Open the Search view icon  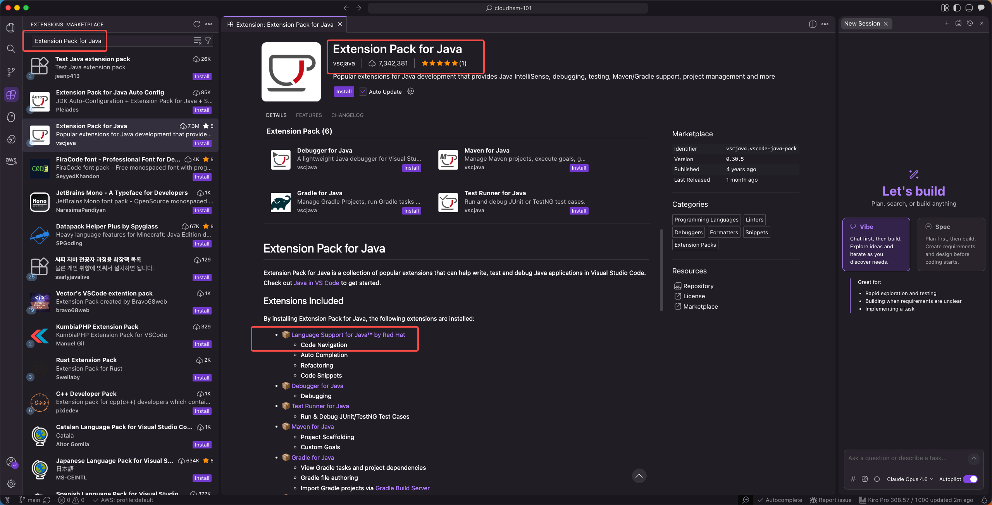pyautogui.click(x=11, y=49)
